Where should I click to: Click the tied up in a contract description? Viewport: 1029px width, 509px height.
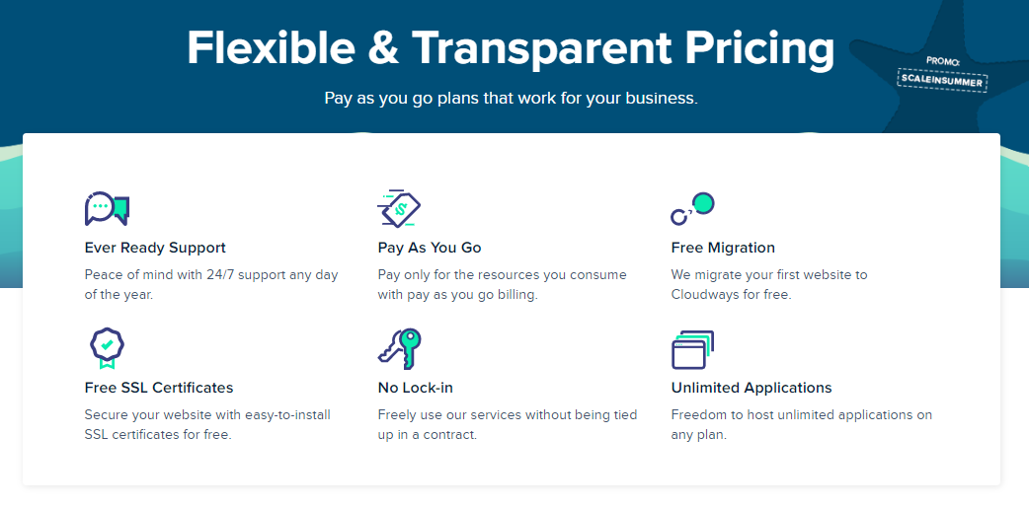coord(508,424)
